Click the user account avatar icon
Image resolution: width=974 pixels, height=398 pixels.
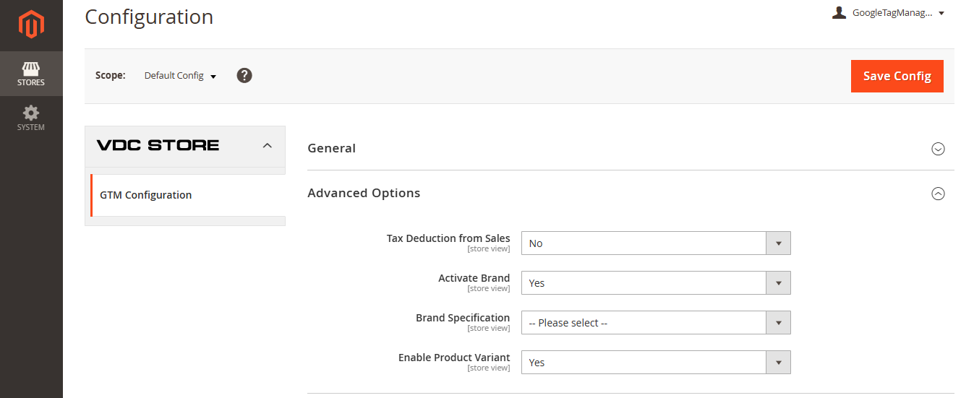coord(839,13)
